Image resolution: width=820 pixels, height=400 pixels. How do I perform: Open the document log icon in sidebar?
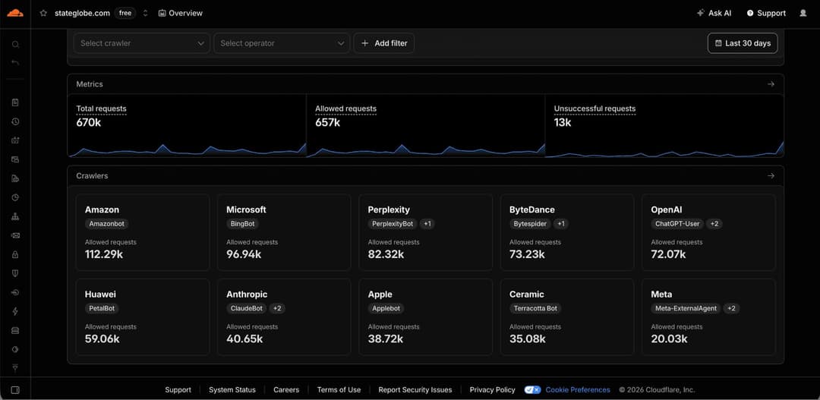click(15, 178)
